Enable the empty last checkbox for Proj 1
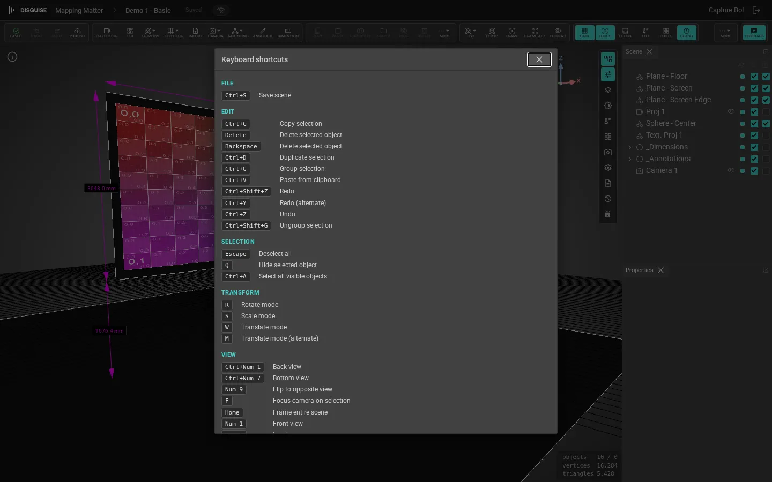This screenshot has width=772, height=482. 766,112
